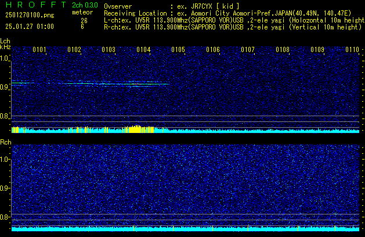Click the date text 25.01.27 01:00

click(30, 27)
